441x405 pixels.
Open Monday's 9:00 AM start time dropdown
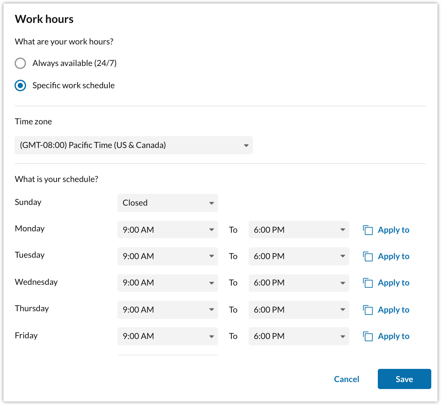tap(167, 230)
